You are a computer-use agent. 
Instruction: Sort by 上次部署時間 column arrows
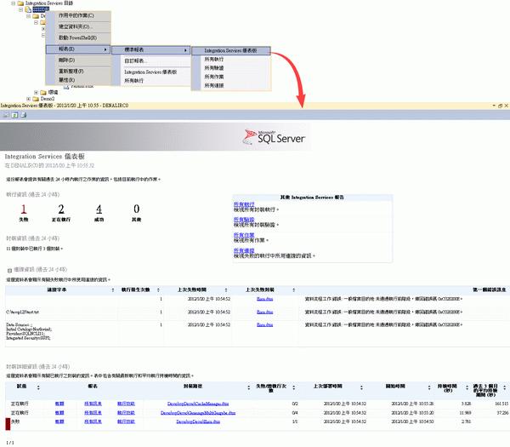[x=361, y=387]
